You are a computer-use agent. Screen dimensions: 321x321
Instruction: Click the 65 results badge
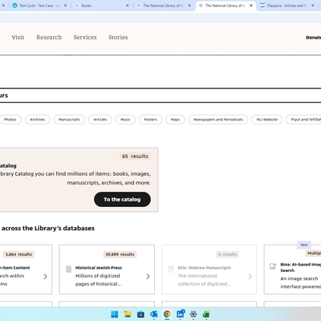click(x=135, y=156)
